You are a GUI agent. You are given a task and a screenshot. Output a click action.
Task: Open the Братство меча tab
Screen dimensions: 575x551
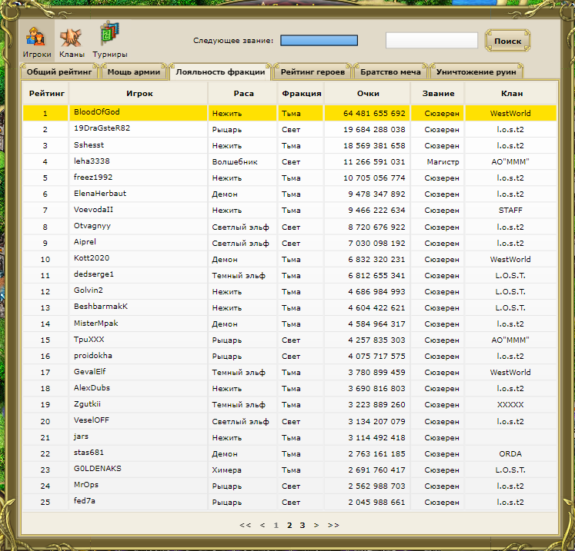coord(390,71)
